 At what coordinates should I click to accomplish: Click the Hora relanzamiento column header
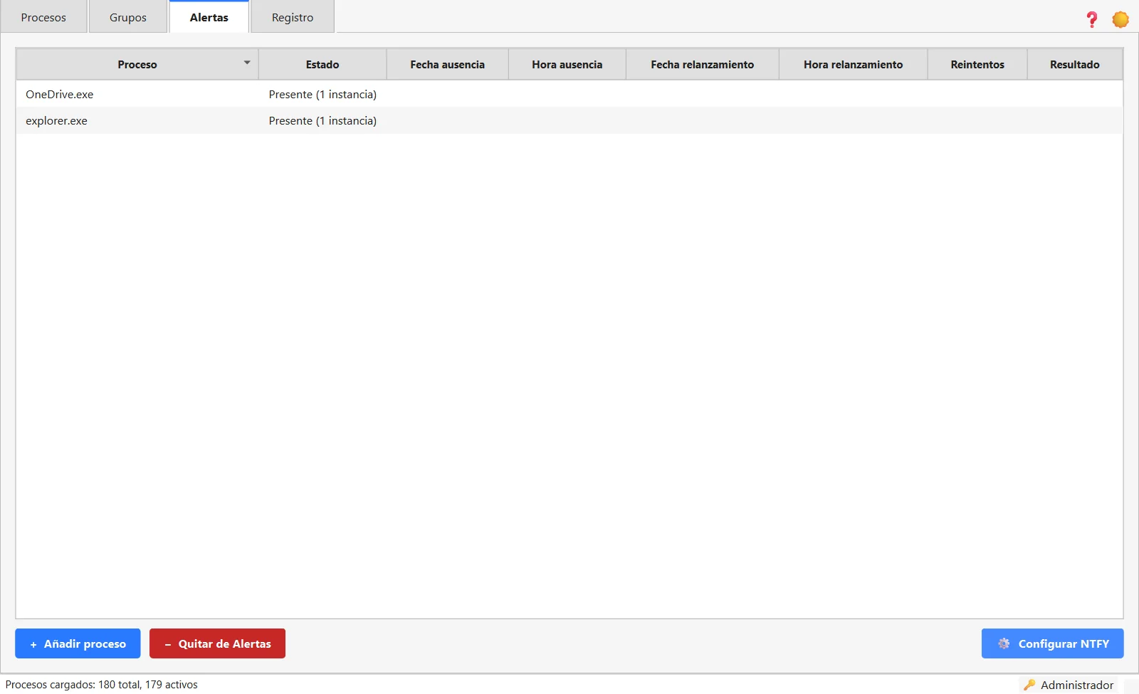tap(854, 64)
